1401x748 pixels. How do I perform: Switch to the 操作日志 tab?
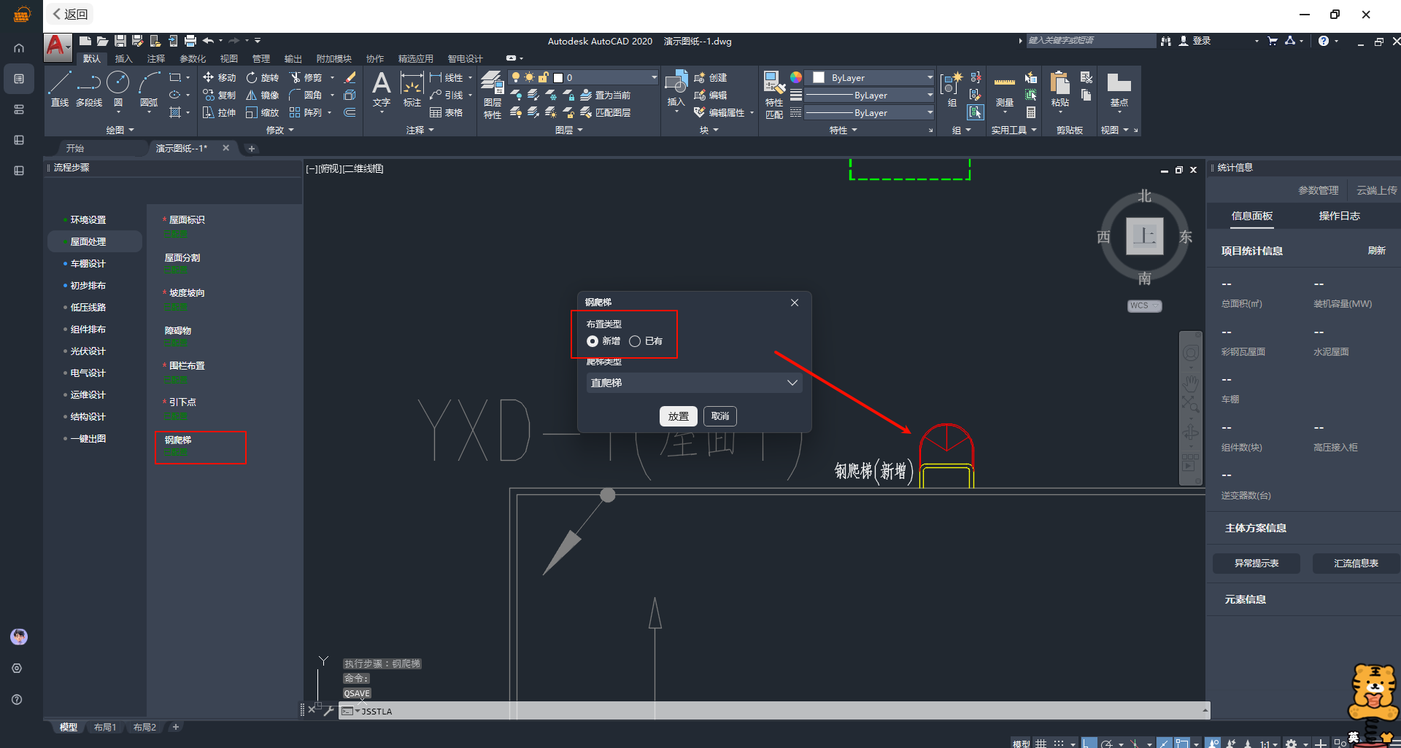click(x=1339, y=216)
